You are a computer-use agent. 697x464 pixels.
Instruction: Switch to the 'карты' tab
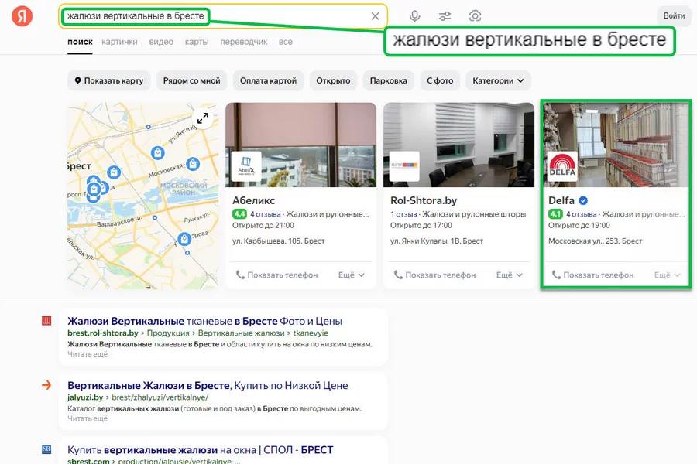pyautogui.click(x=197, y=42)
